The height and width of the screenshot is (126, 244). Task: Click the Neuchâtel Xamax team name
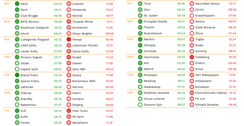pyautogui.click(x=207, y=4)
